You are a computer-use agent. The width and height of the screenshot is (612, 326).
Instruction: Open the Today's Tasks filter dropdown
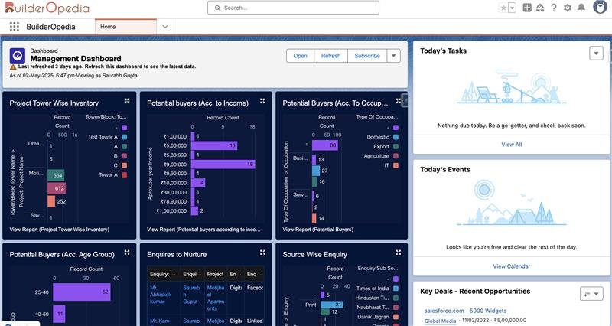[x=596, y=53]
